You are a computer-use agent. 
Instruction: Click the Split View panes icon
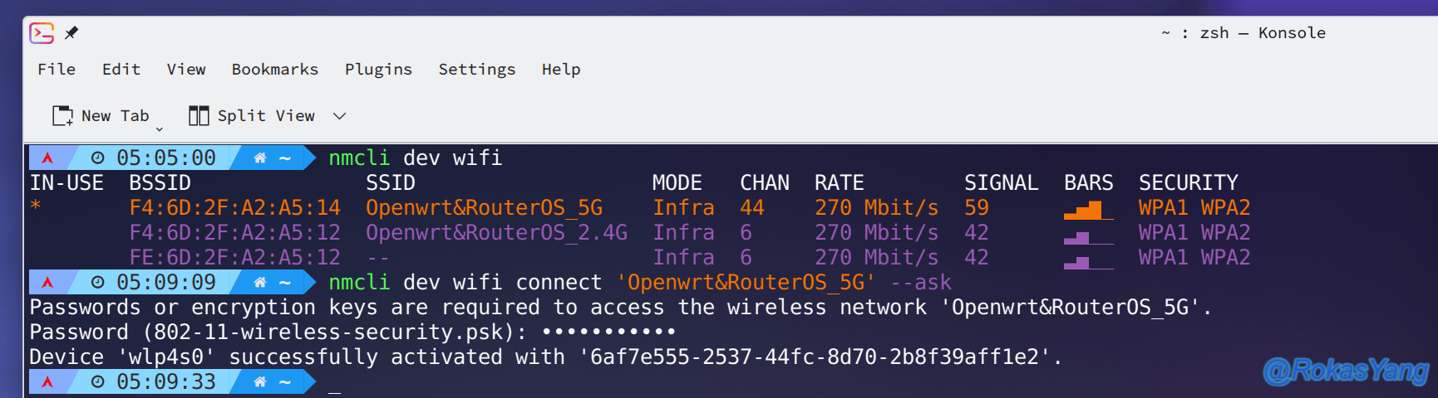click(x=199, y=116)
